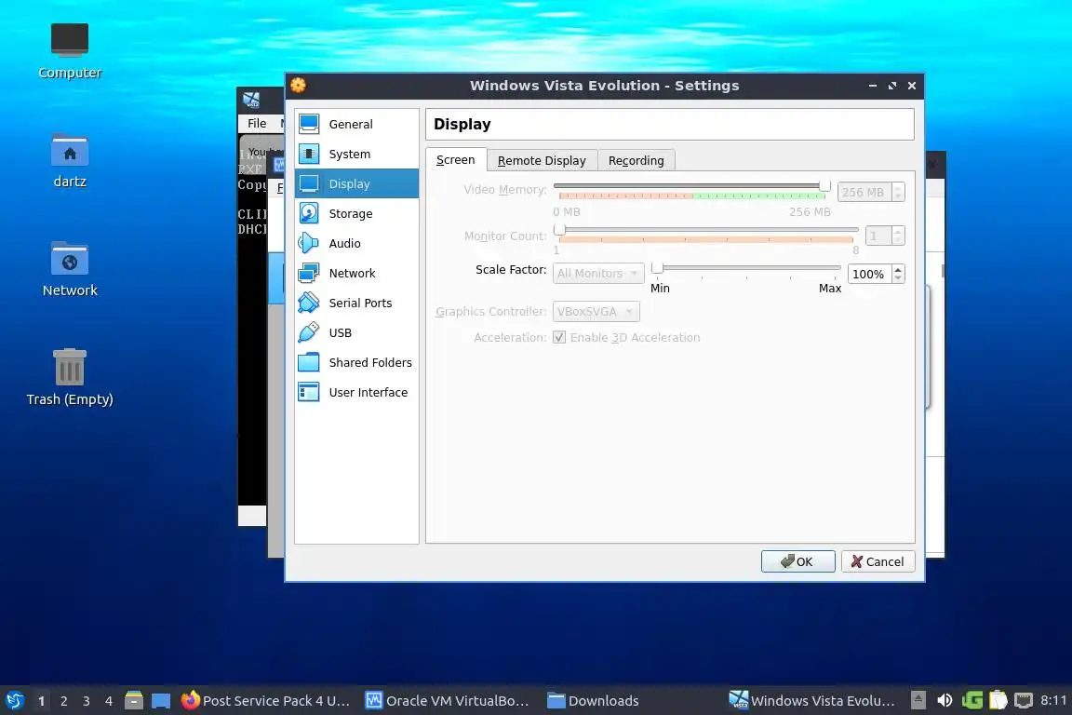Open the Scale Factor All Monitors dropdown
Image resolution: width=1072 pixels, height=715 pixels.
(598, 273)
